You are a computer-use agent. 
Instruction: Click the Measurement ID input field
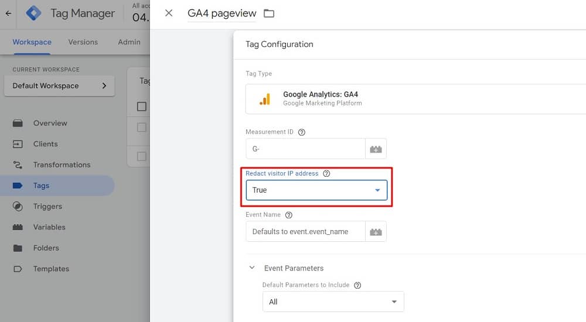[305, 149]
